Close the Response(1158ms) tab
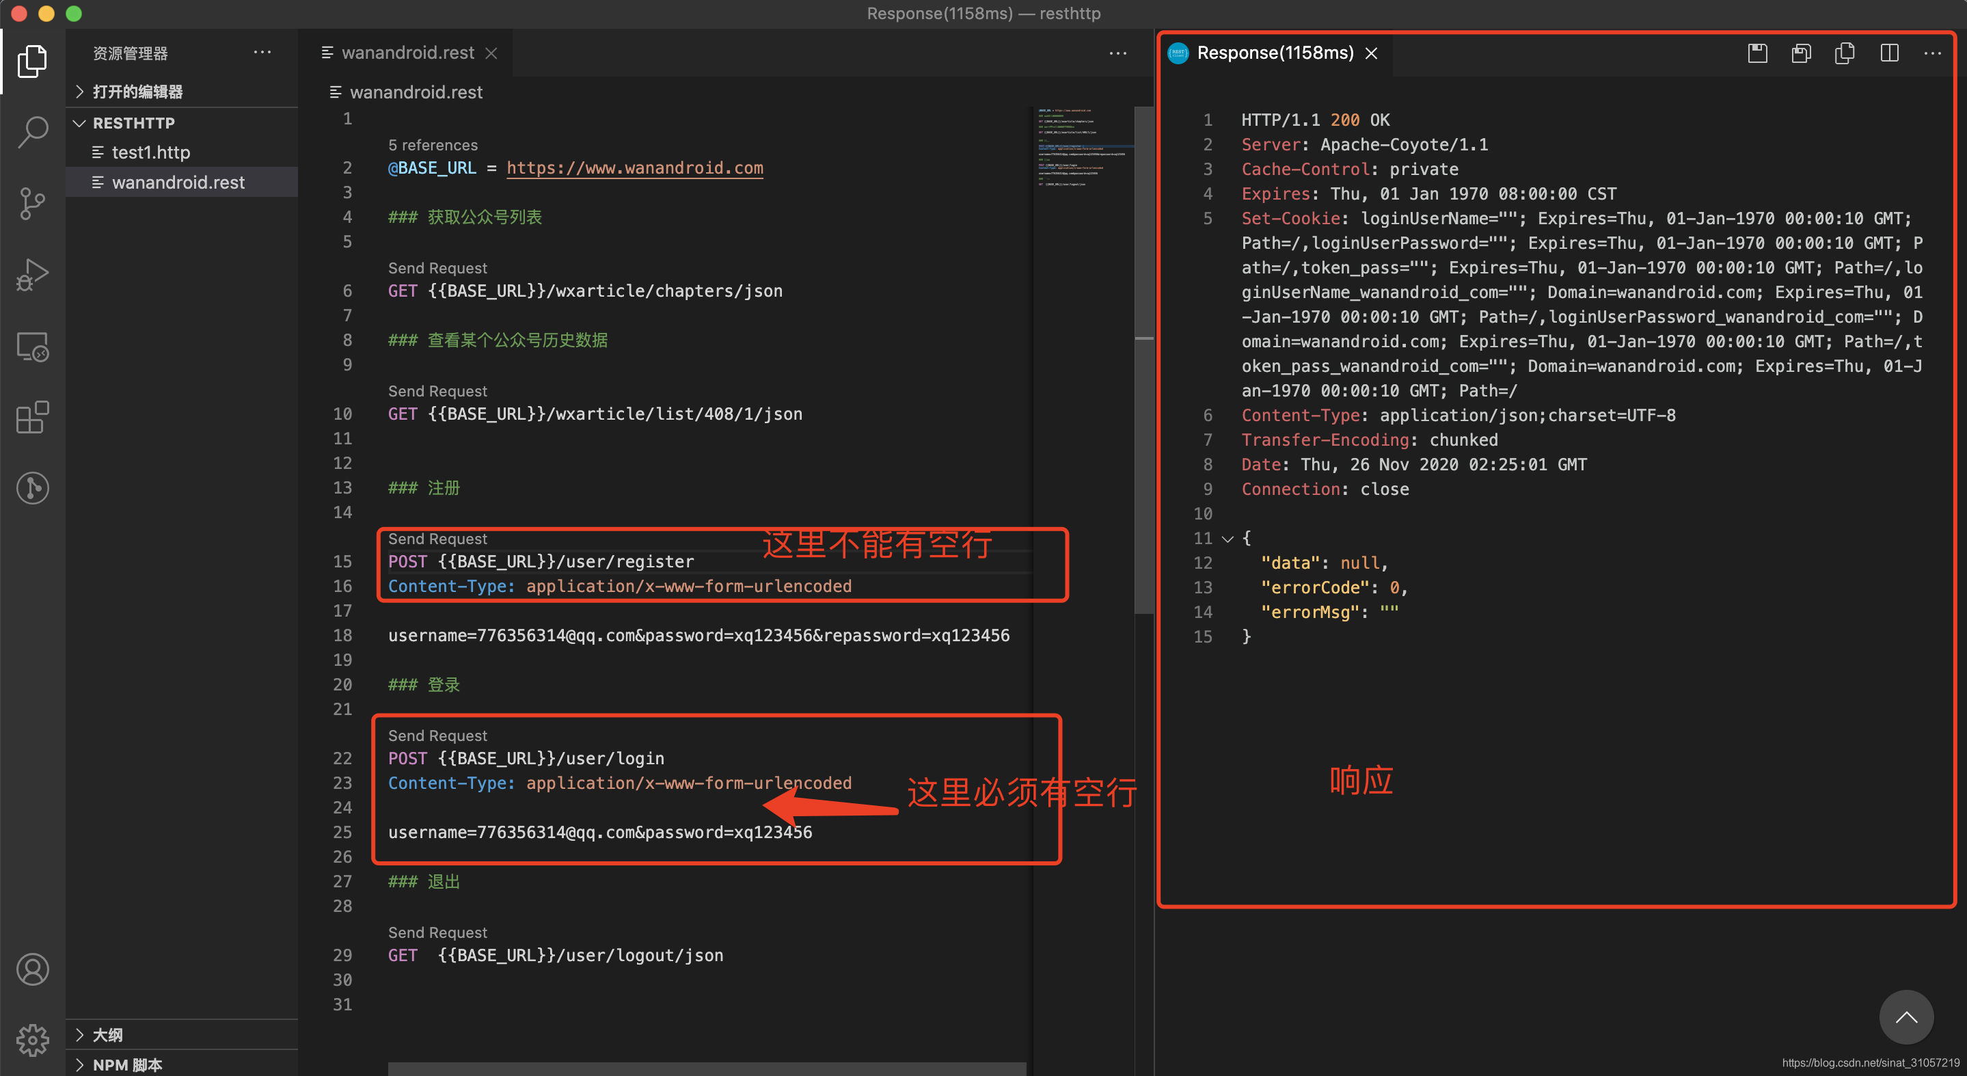The image size is (1967, 1076). pyautogui.click(x=1372, y=53)
